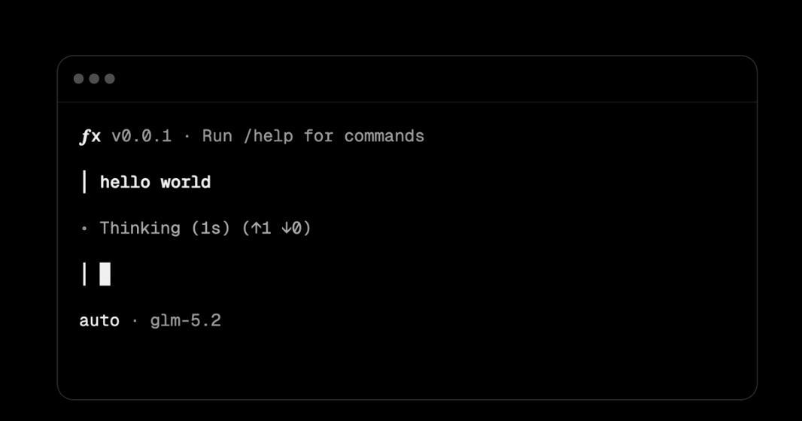Image resolution: width=802 pixels, height=421 pixels.
Task: Click the down-arrow token count ↓0
Action: pyautogui.click(x=291, y=228)
